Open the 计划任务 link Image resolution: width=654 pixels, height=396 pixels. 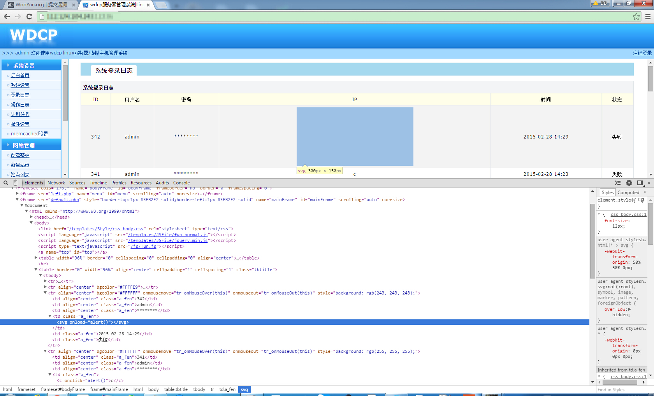tap(20, 114)
